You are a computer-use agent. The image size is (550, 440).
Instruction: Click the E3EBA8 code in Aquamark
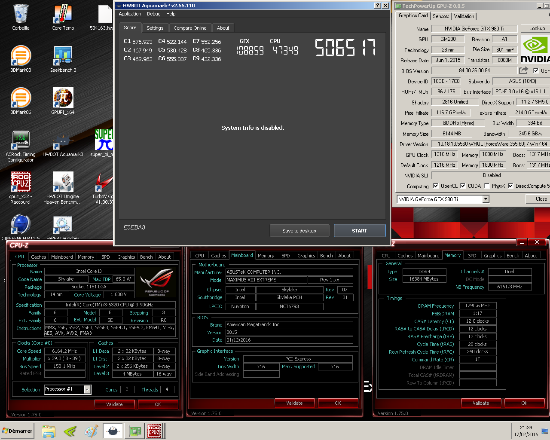coord(134,227)
